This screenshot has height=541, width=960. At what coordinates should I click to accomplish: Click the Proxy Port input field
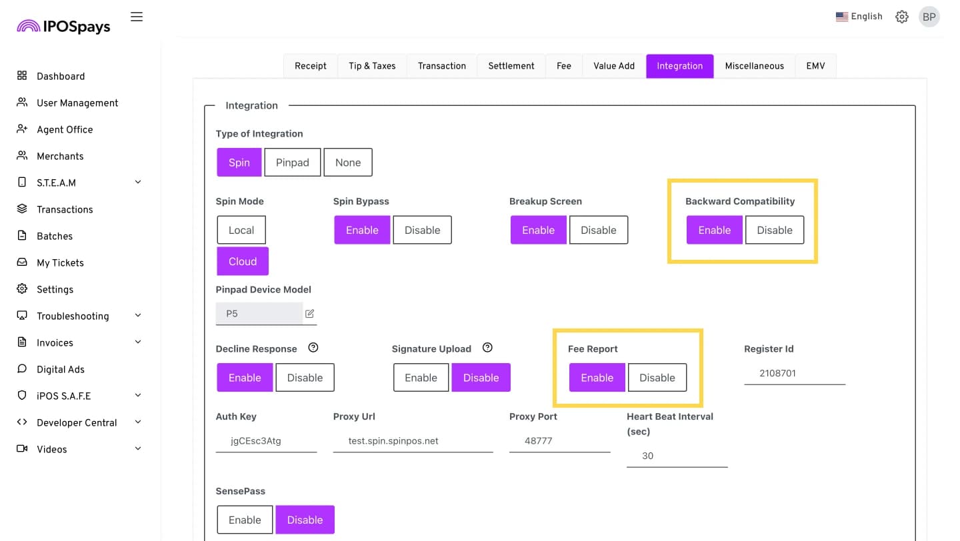tap(560, 441)
